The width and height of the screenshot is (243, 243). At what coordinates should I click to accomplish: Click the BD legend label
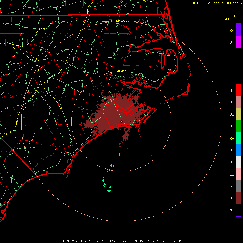tap(232, 114)
